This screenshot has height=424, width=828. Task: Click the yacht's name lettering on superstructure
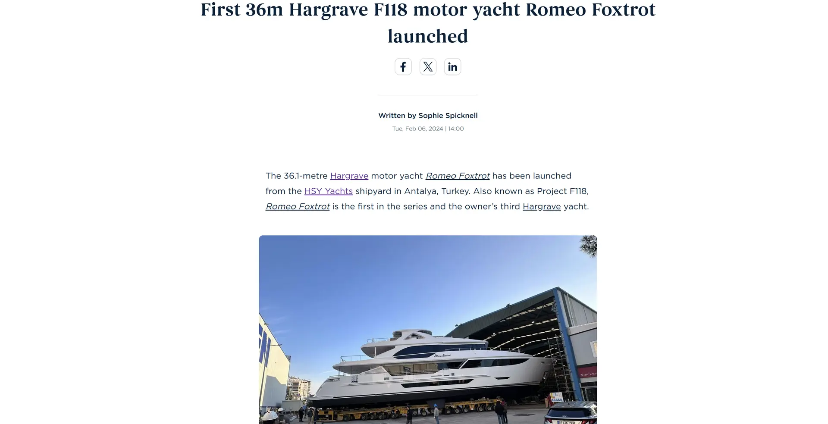point(442,355)
